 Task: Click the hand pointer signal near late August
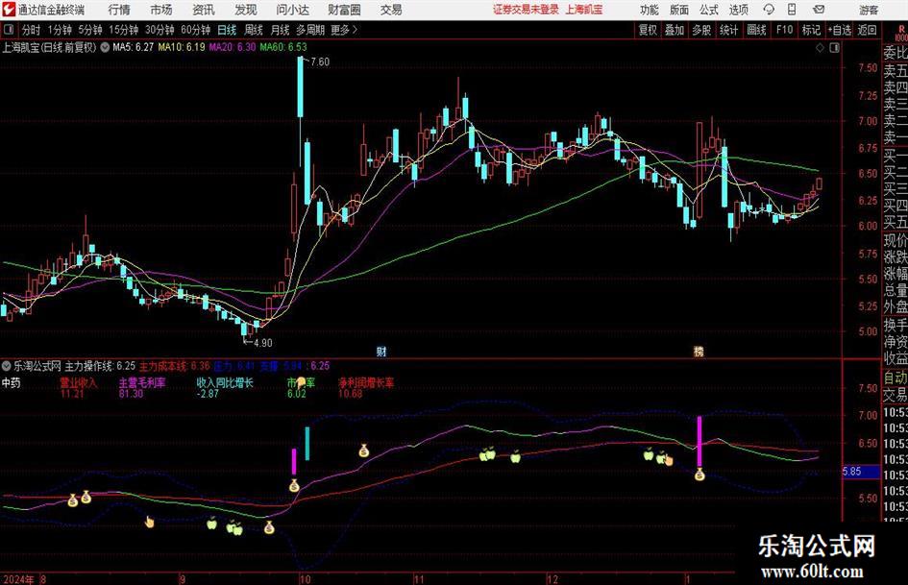(x=149, y=522)
